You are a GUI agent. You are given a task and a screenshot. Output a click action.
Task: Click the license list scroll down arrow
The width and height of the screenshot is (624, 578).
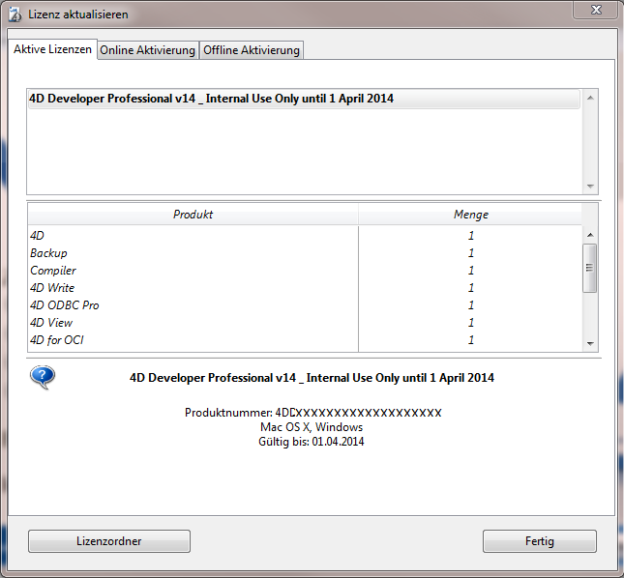click(x=590, y=186)
